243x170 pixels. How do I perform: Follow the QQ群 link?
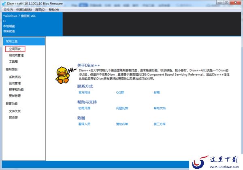(x=120, y=92)
